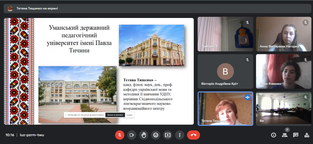This screenshot has width=313, height=144.
Task: Unmute the microphone in the bottom bar
Action: 120,135
